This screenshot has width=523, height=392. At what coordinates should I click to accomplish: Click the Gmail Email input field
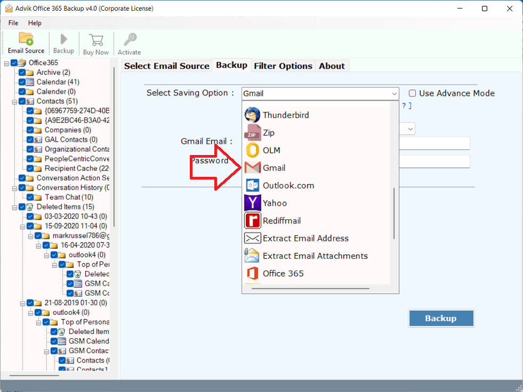435,144
